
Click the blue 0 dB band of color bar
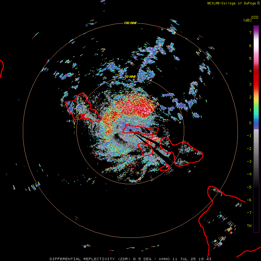tap(256, 124)
